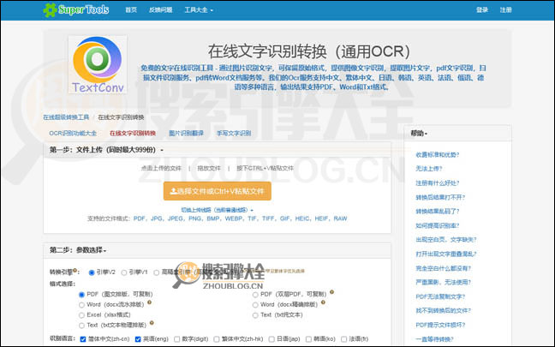The image size is (555, 347).
Task: Switch to 图片识别翻译 tab
Action: (186, 133)
